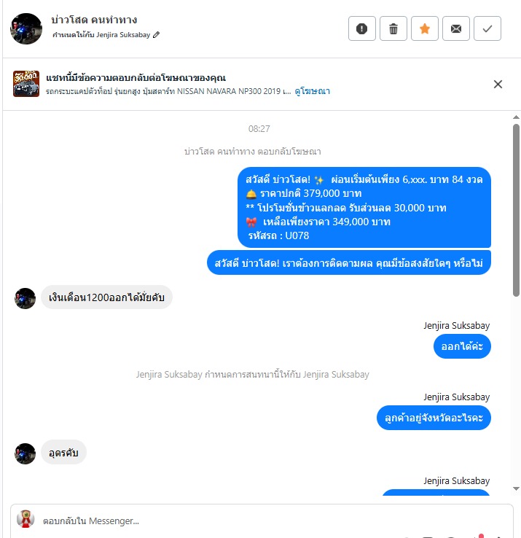Screen dimensions: 521x538
Task: Edit assignee with pencil icon beside Jenjira Suksabay
Action: coord(156,35)
